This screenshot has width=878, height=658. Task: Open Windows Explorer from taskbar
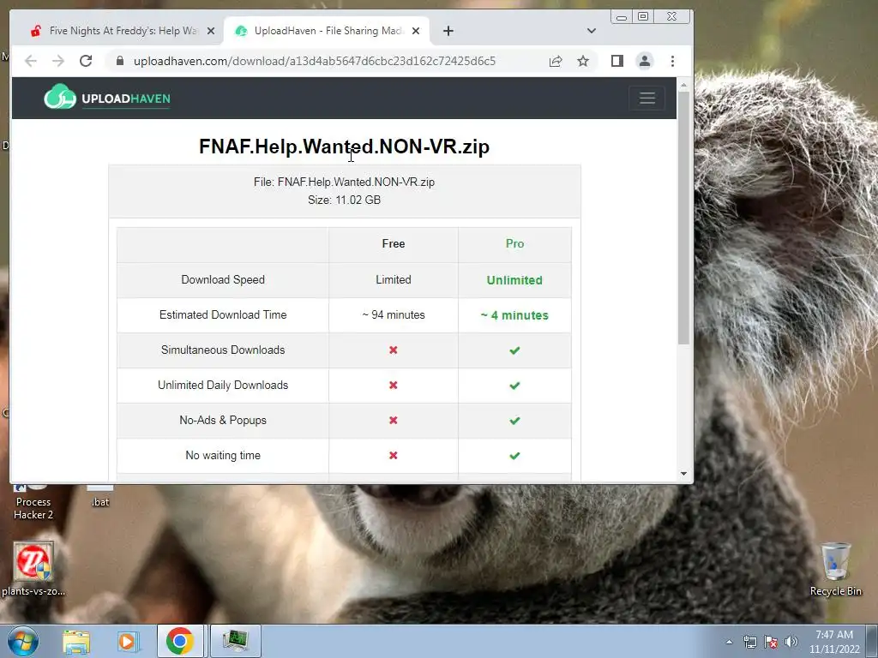(x=76, y=641)
